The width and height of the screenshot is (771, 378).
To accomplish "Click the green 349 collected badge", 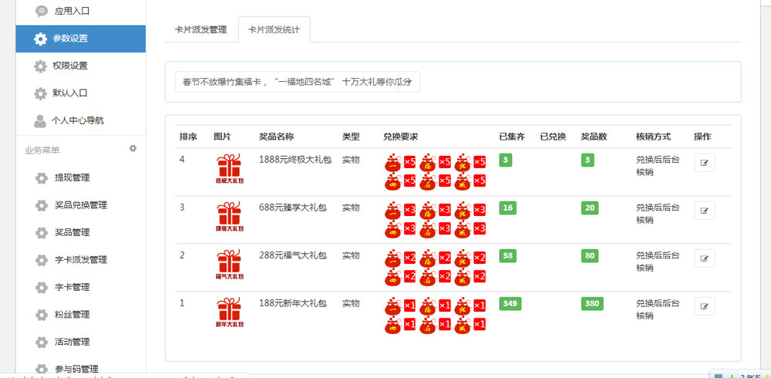I will [509, 304].
